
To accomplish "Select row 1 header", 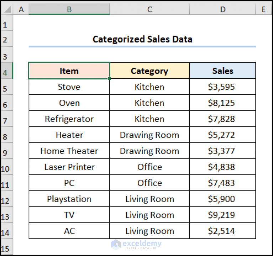I will click(7, 23).
